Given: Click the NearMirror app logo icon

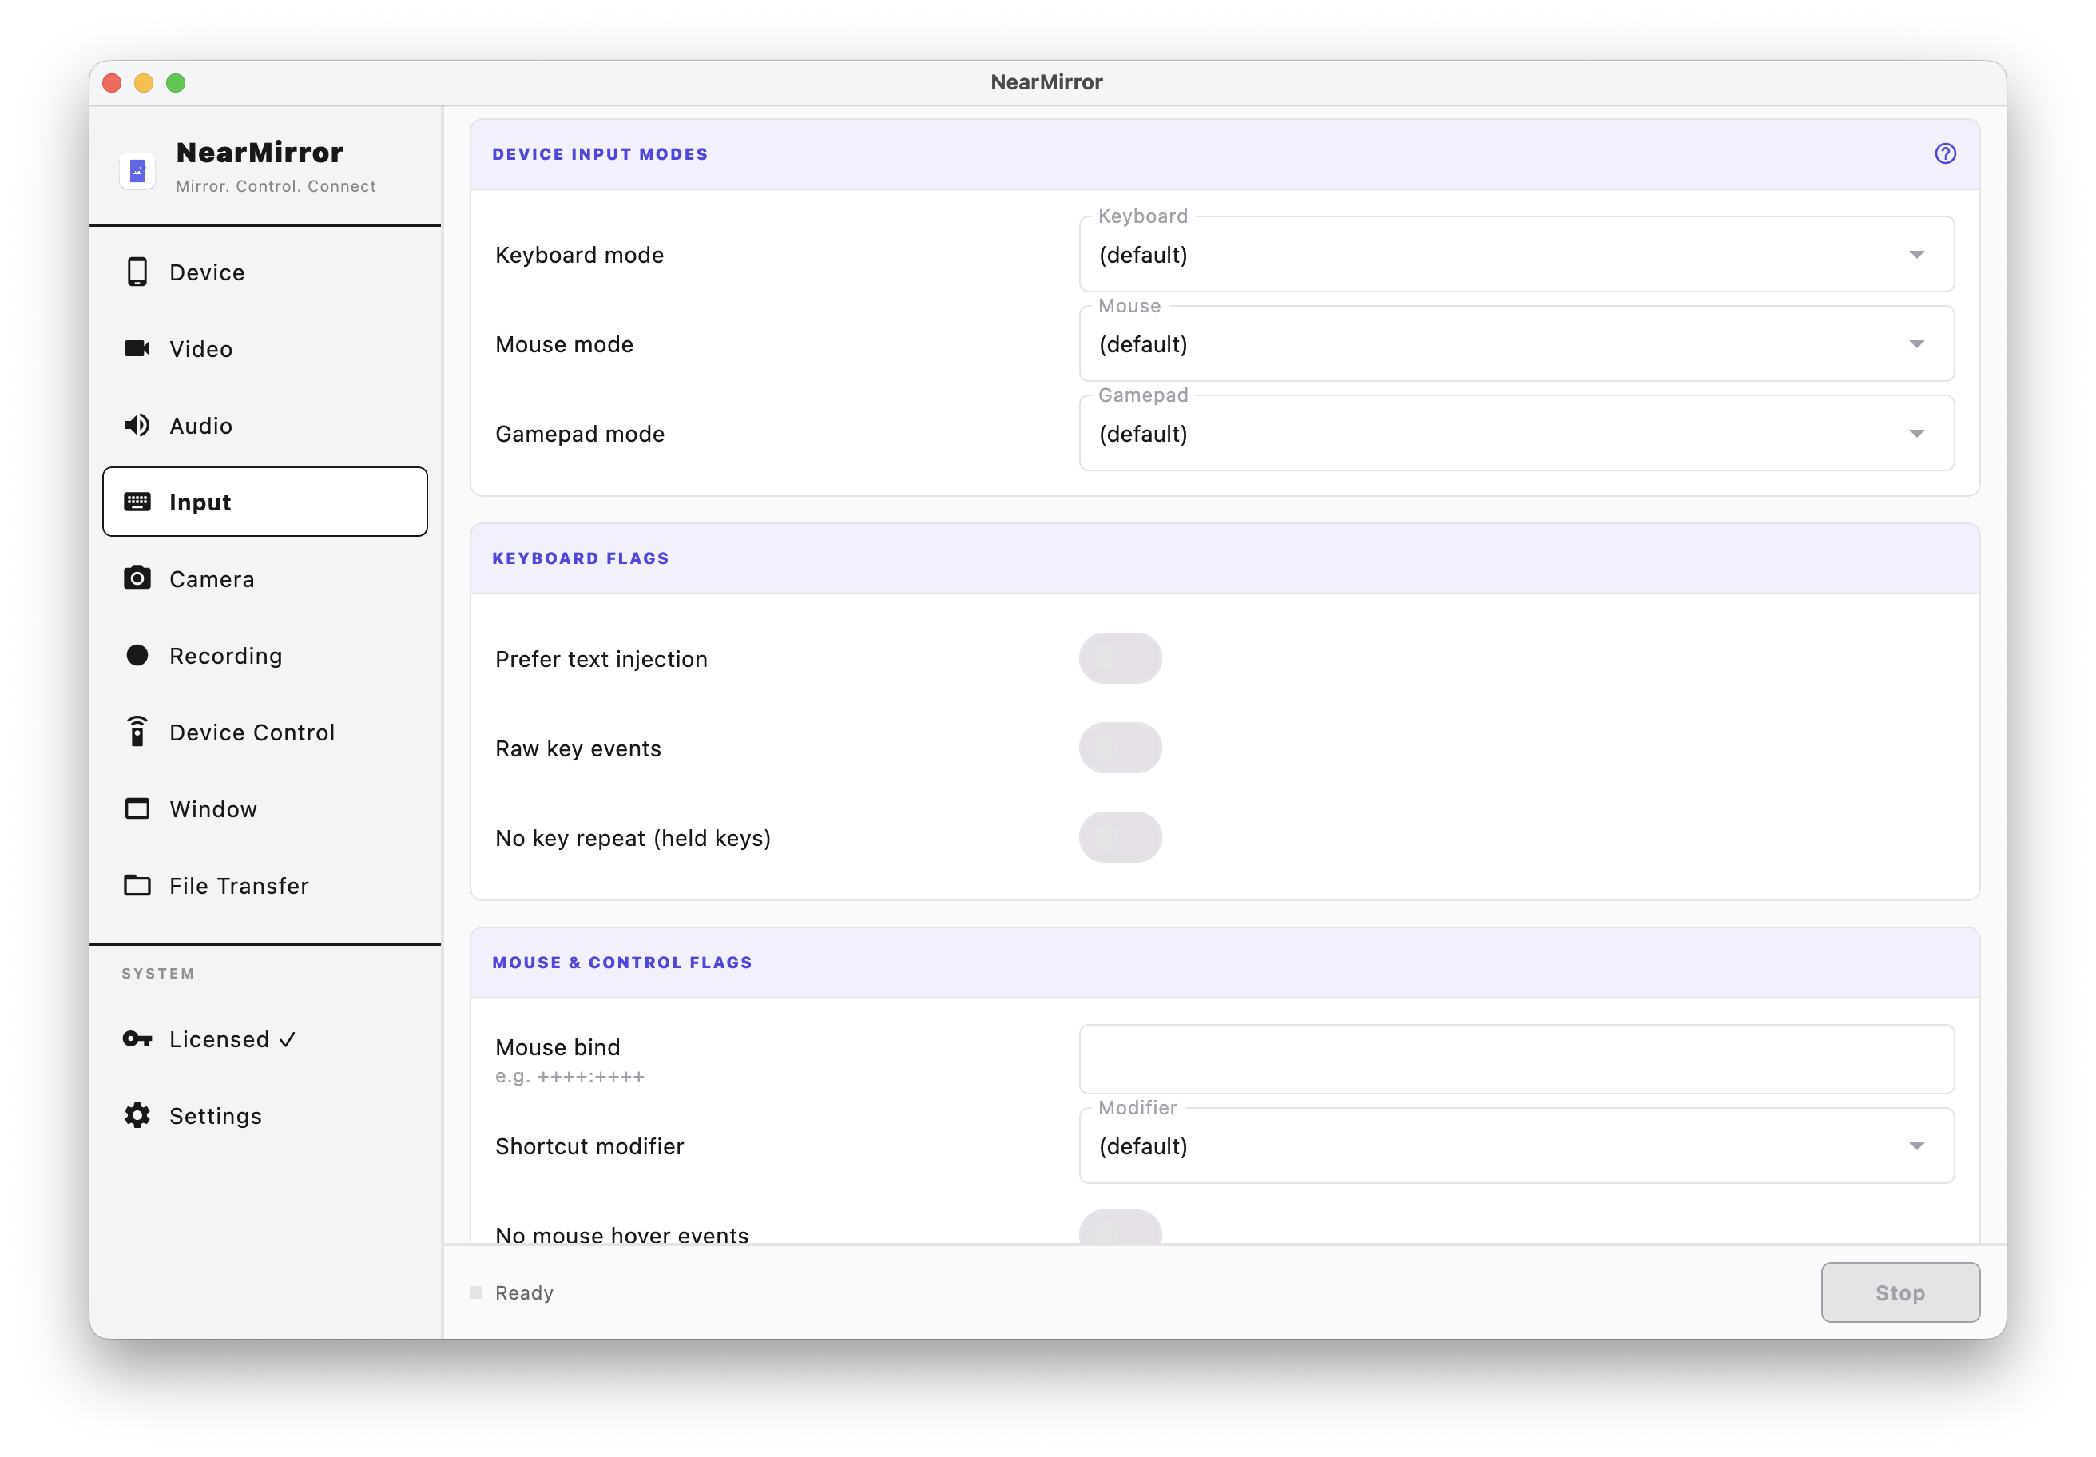Looking at the screenshot, I should click(138, 171).
